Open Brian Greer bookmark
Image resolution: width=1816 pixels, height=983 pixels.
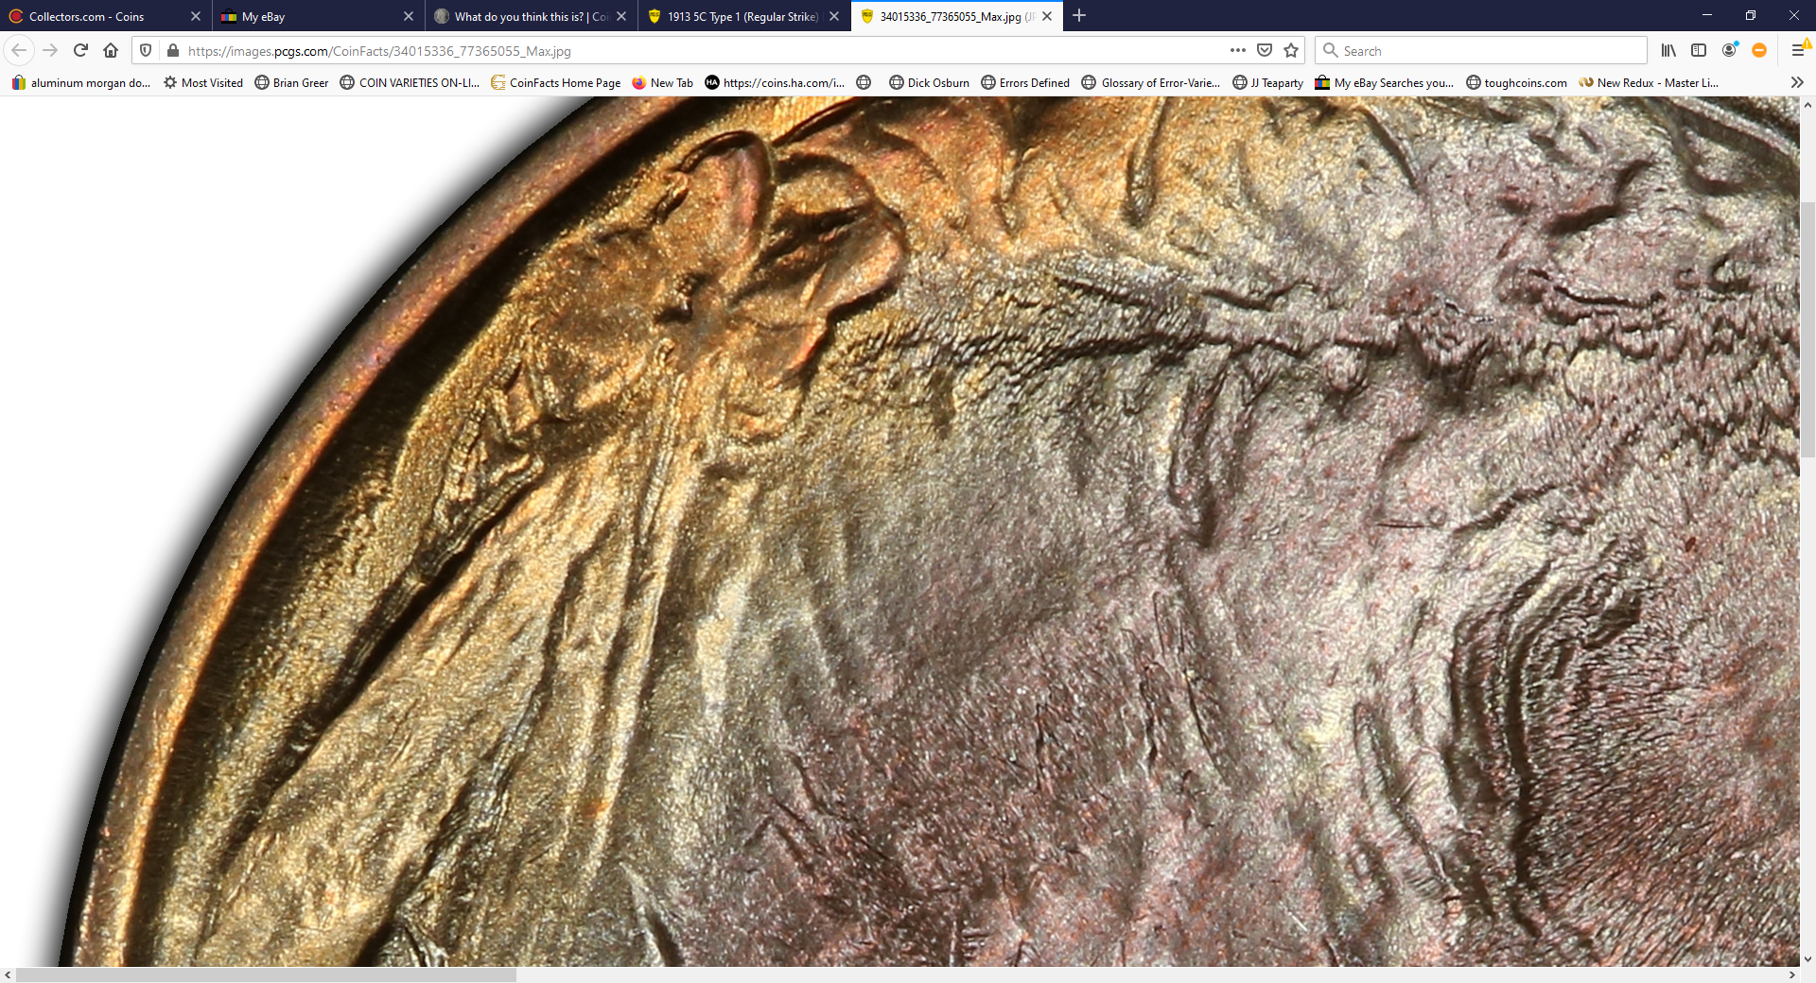pyautogui.click(x=291, y=82)
